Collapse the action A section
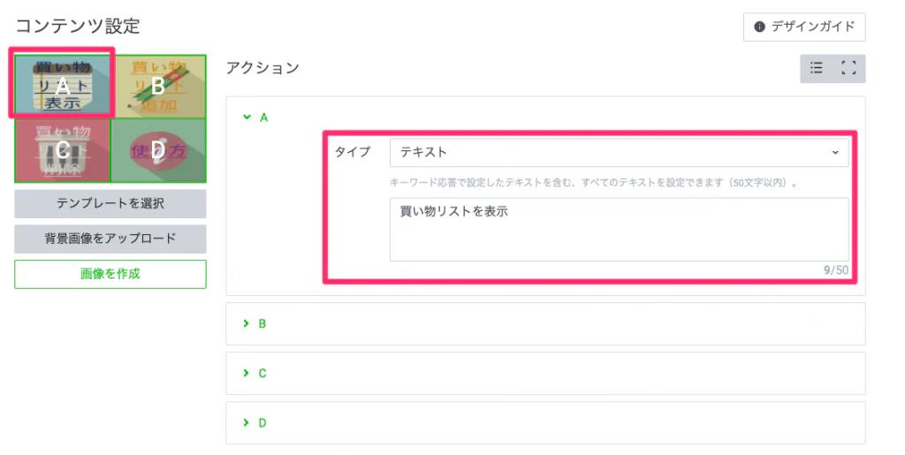Image resolution: width=905 pixels, height=455 pixels. (x=247, y=117)
